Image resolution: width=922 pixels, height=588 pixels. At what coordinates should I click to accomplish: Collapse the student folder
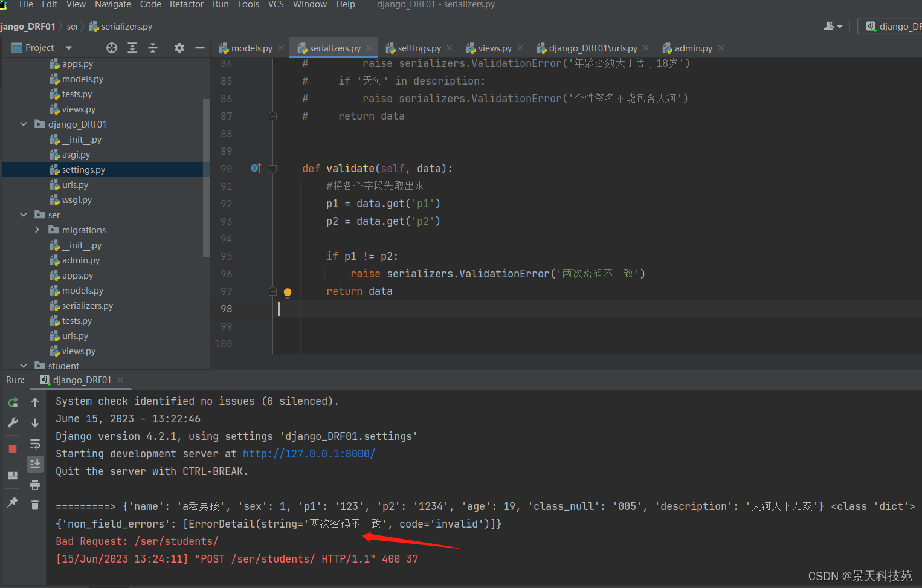[24, 366]
